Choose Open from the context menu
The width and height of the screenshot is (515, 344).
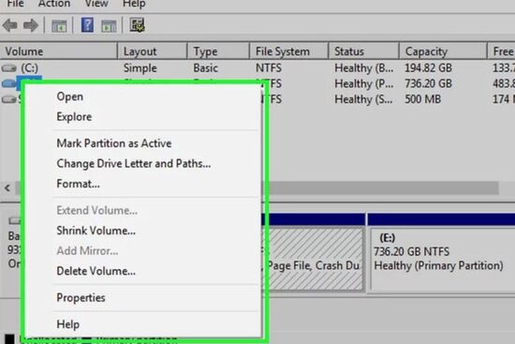[69, 97]
